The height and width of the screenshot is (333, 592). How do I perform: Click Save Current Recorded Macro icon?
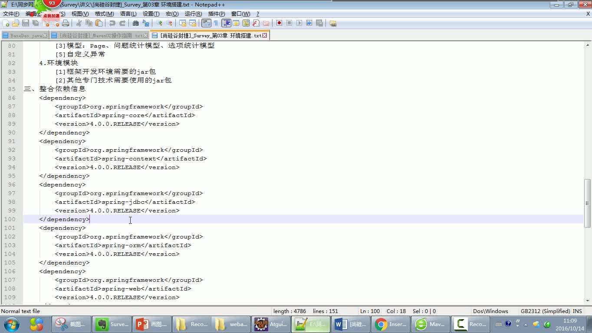[x=319, y=23]
